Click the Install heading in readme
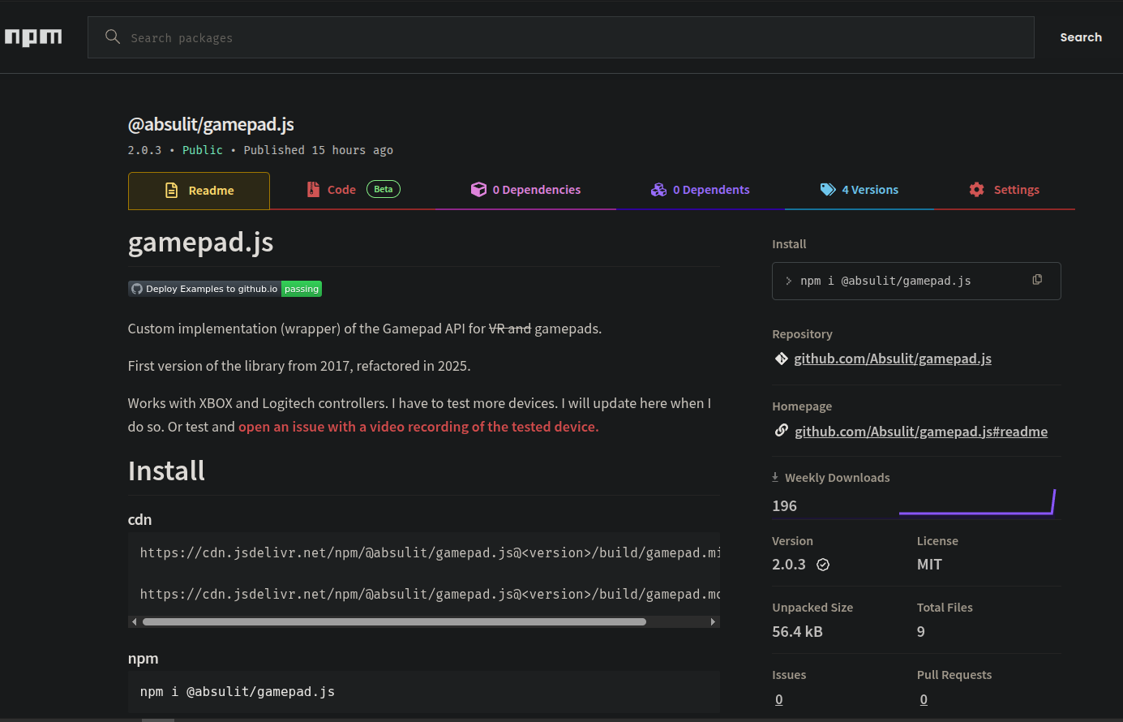The height and width of the screenshot is (722, 1123). 166,471
